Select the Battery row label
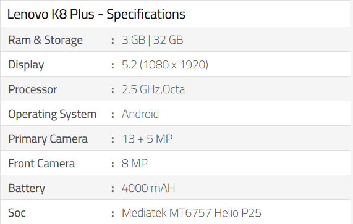 [27, 188]
